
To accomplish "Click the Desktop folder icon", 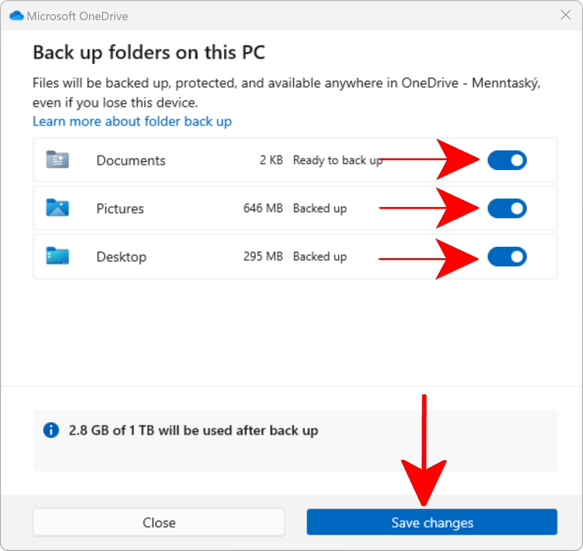I will pyautogui.click(x=58, y=256).
